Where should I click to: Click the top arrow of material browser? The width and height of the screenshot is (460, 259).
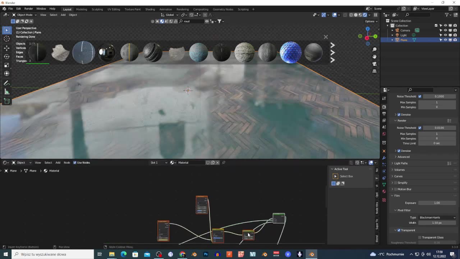332,45
